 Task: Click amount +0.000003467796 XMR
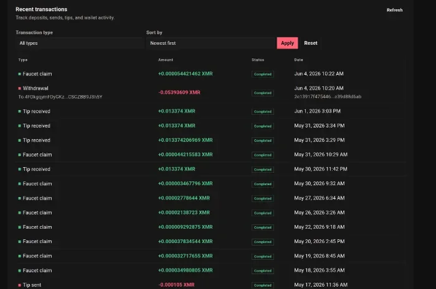tap(185, 183)
